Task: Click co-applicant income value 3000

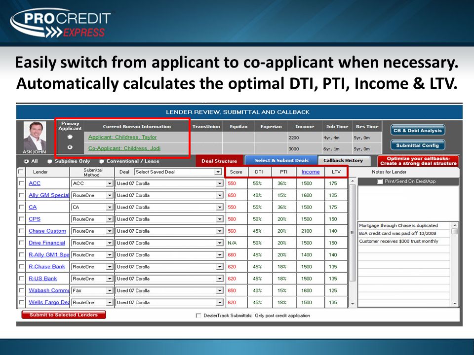Action: (293, 149)
